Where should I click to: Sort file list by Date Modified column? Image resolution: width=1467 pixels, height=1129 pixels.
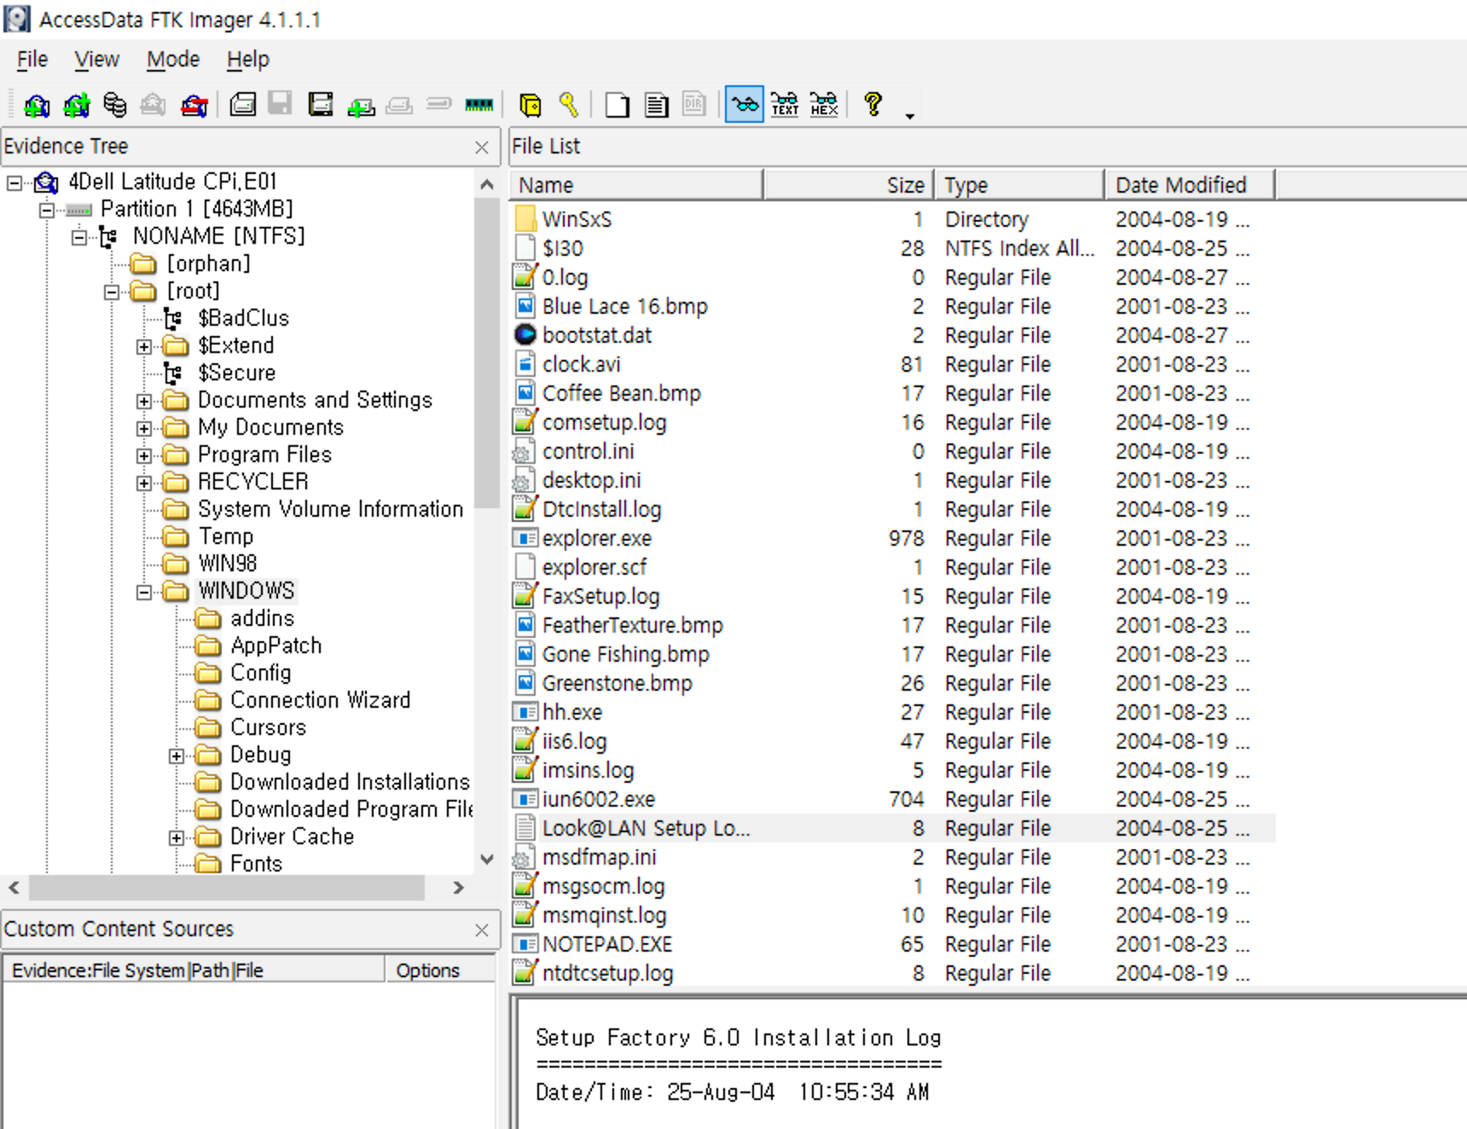(1190, 185)
